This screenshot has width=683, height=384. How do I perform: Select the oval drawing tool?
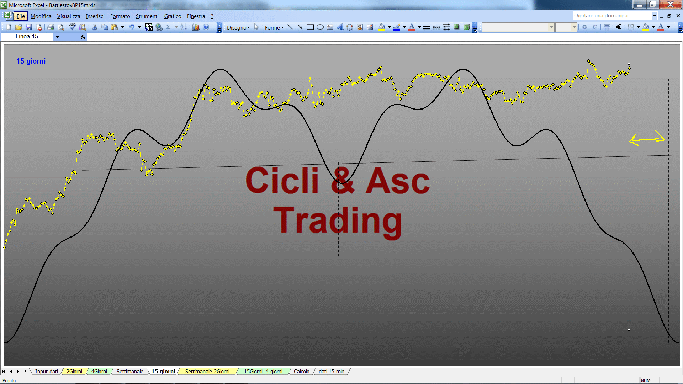point(320,27)
